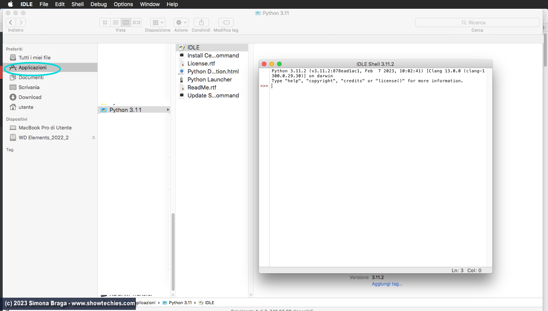Image resolution: width=548 pixels, height=311 pixels.
Task: Eject the WD Elements_2022_2 drive
Action: pos(94,137)
